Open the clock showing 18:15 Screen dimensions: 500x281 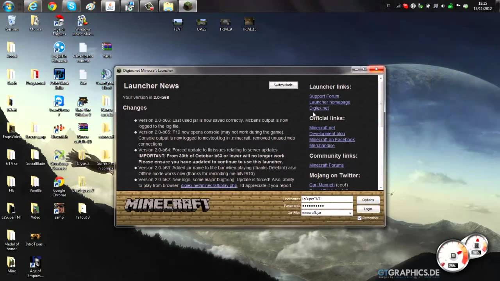click(x=482, y=6)
